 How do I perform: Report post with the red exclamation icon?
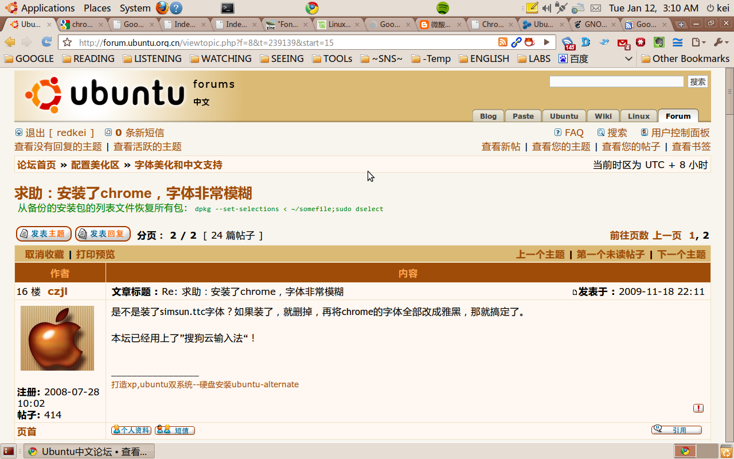pyautogui.click(x=698, y=408)
